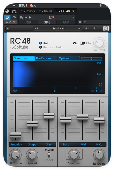Select next NI preset with right arrow
This screenshot has height=170, width=114.
38,29
